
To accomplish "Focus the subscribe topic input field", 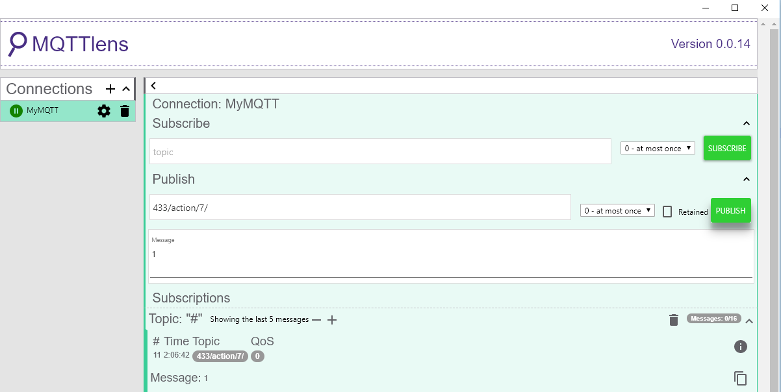I will pyautogui.click(x=380, y=152).
